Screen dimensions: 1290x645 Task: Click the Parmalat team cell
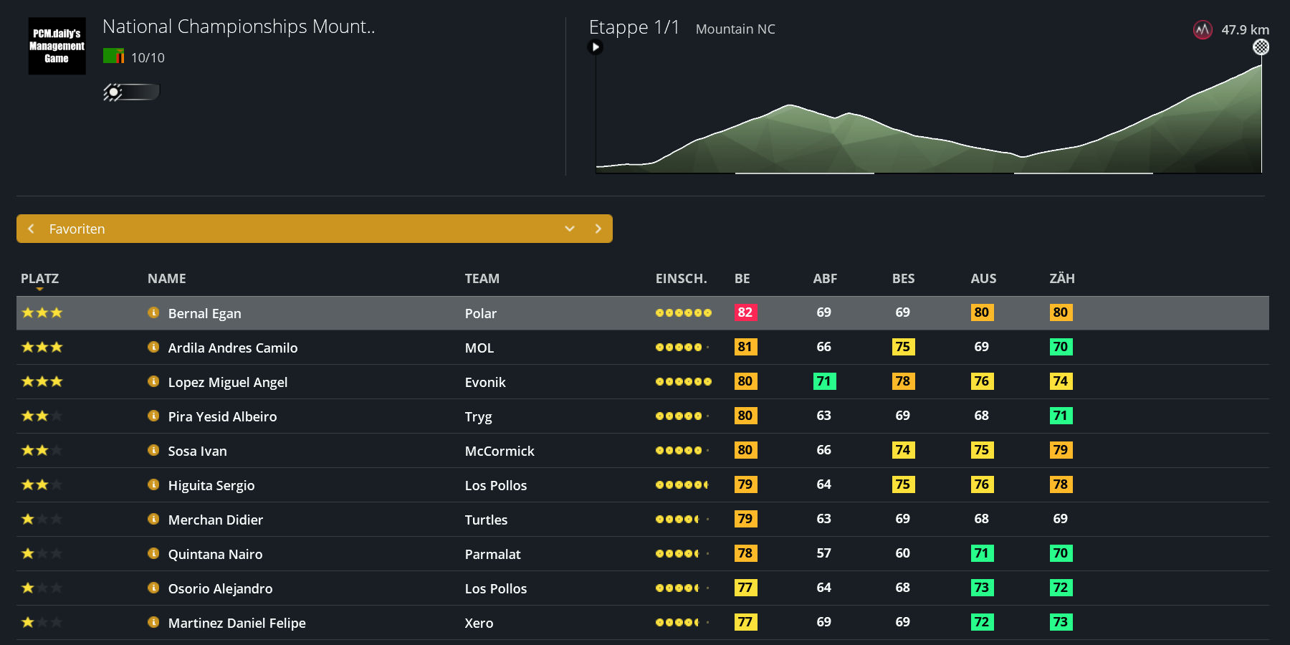click(492, 554)
